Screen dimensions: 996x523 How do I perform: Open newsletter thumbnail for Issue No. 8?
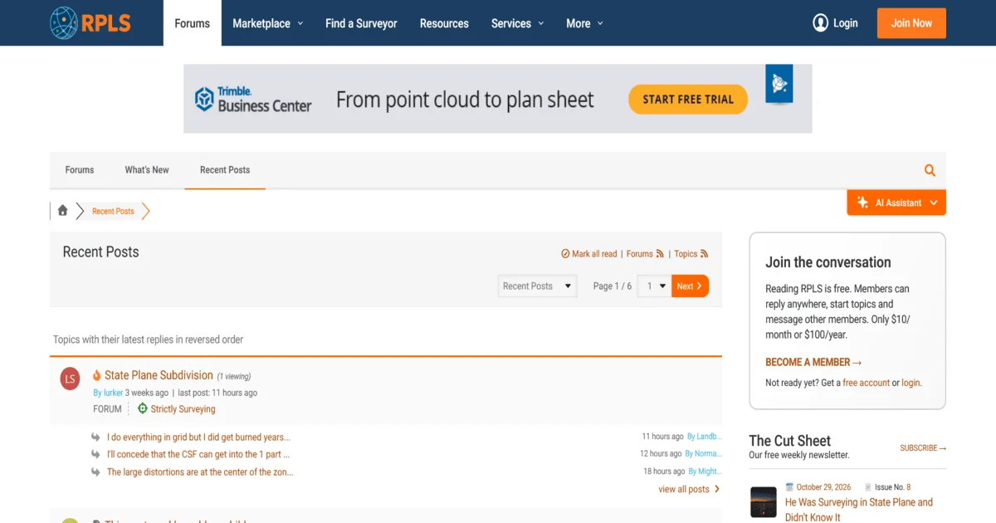pos(763,502)
